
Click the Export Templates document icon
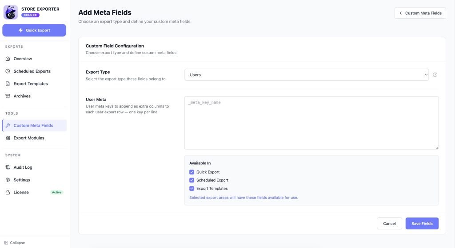pos(8,84)
